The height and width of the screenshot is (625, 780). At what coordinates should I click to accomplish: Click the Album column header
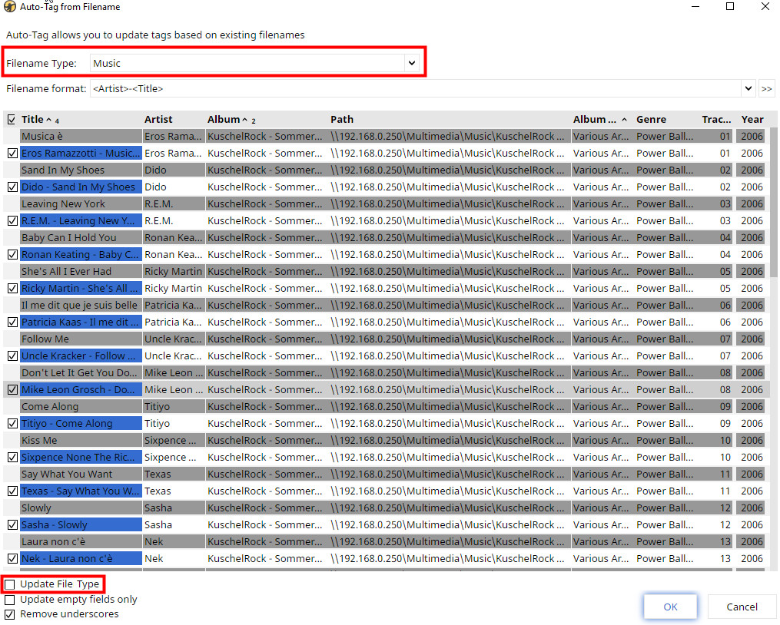(x=224, y=119)
